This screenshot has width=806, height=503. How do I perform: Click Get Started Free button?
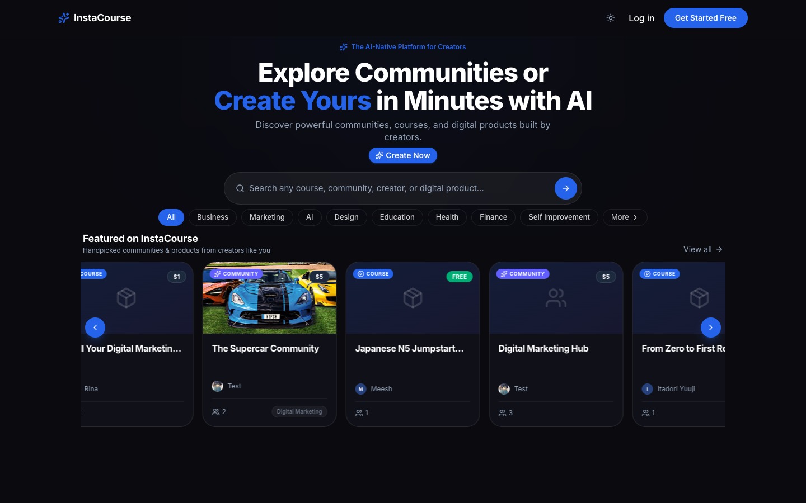[706, 18]
